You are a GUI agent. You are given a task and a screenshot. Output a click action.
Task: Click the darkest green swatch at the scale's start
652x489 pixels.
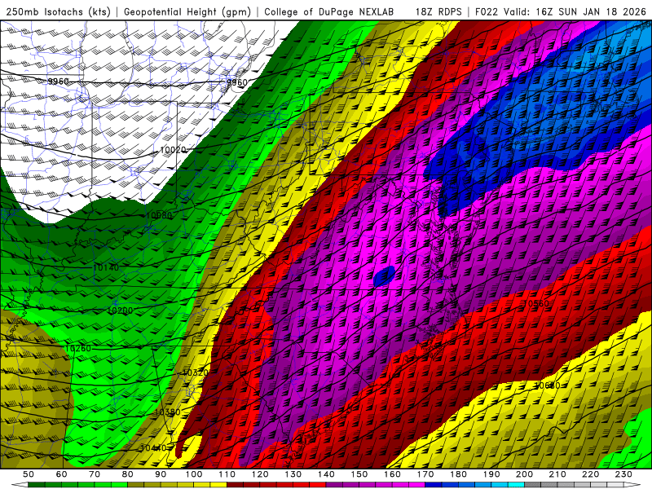(36, 483)
